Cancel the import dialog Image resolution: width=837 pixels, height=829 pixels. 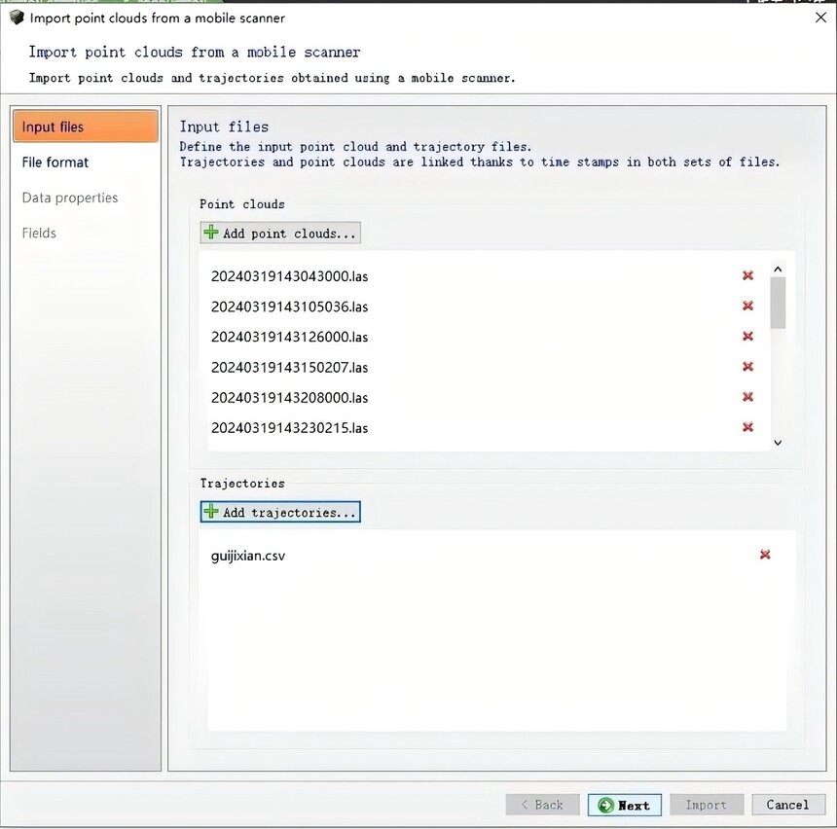(788, 805)
